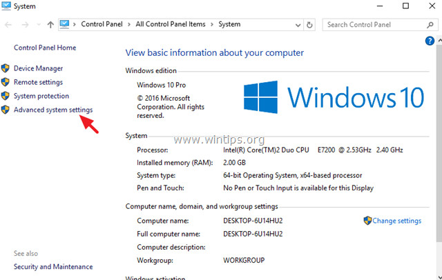Click shield icon beside Advanced system settings

(x=5, y=110)
